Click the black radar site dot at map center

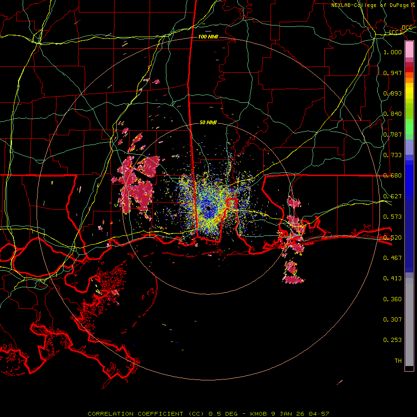tap(208, 208)
